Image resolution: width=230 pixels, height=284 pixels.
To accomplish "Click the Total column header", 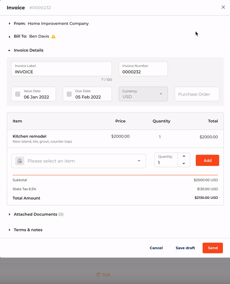I will 213,121.
